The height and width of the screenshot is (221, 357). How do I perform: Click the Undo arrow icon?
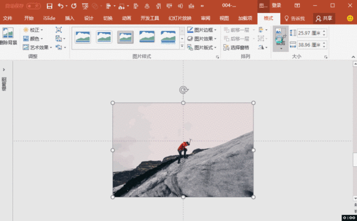coord(60,6)
